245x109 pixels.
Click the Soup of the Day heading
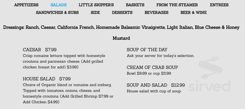(147, 50)
